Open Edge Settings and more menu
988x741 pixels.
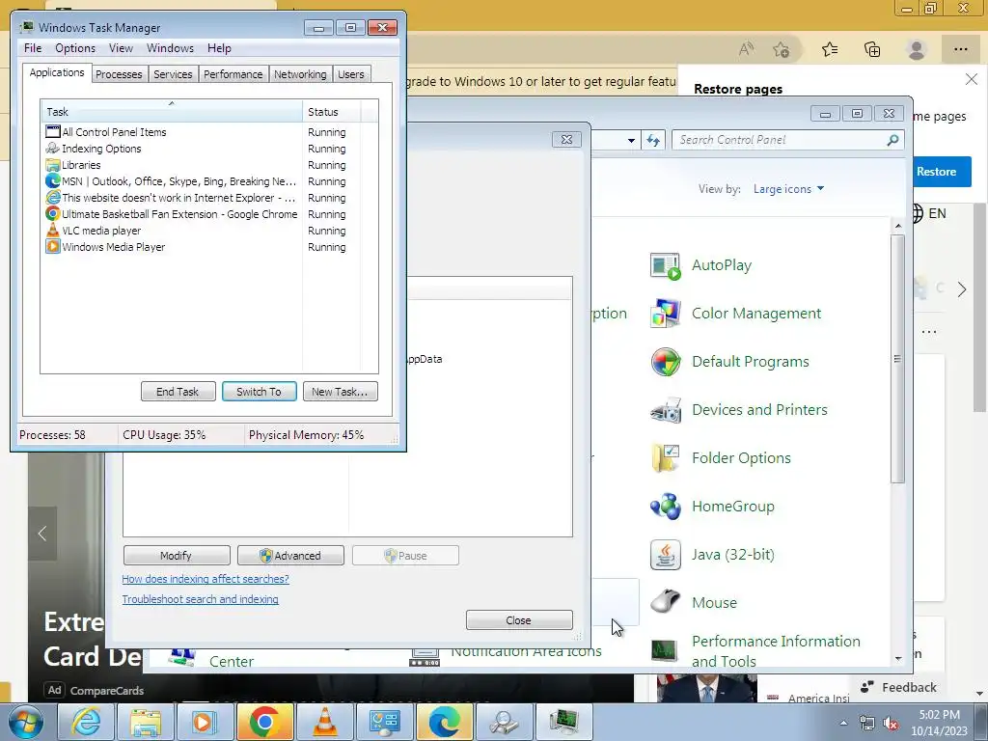point(960,49)
